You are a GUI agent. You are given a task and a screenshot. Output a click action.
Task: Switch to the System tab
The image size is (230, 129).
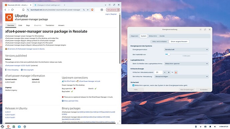(x=143, y=36)
